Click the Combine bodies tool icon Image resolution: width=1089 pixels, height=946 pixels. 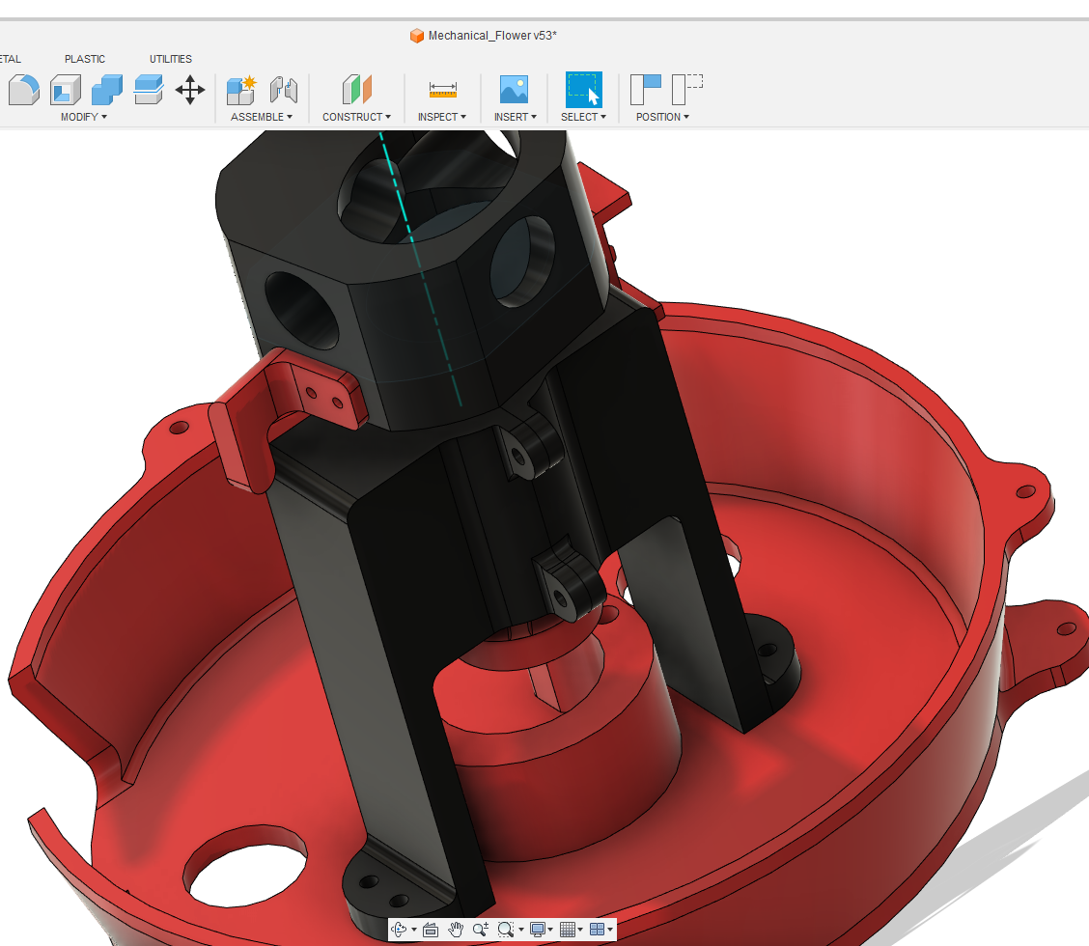(x=107, y=90)
